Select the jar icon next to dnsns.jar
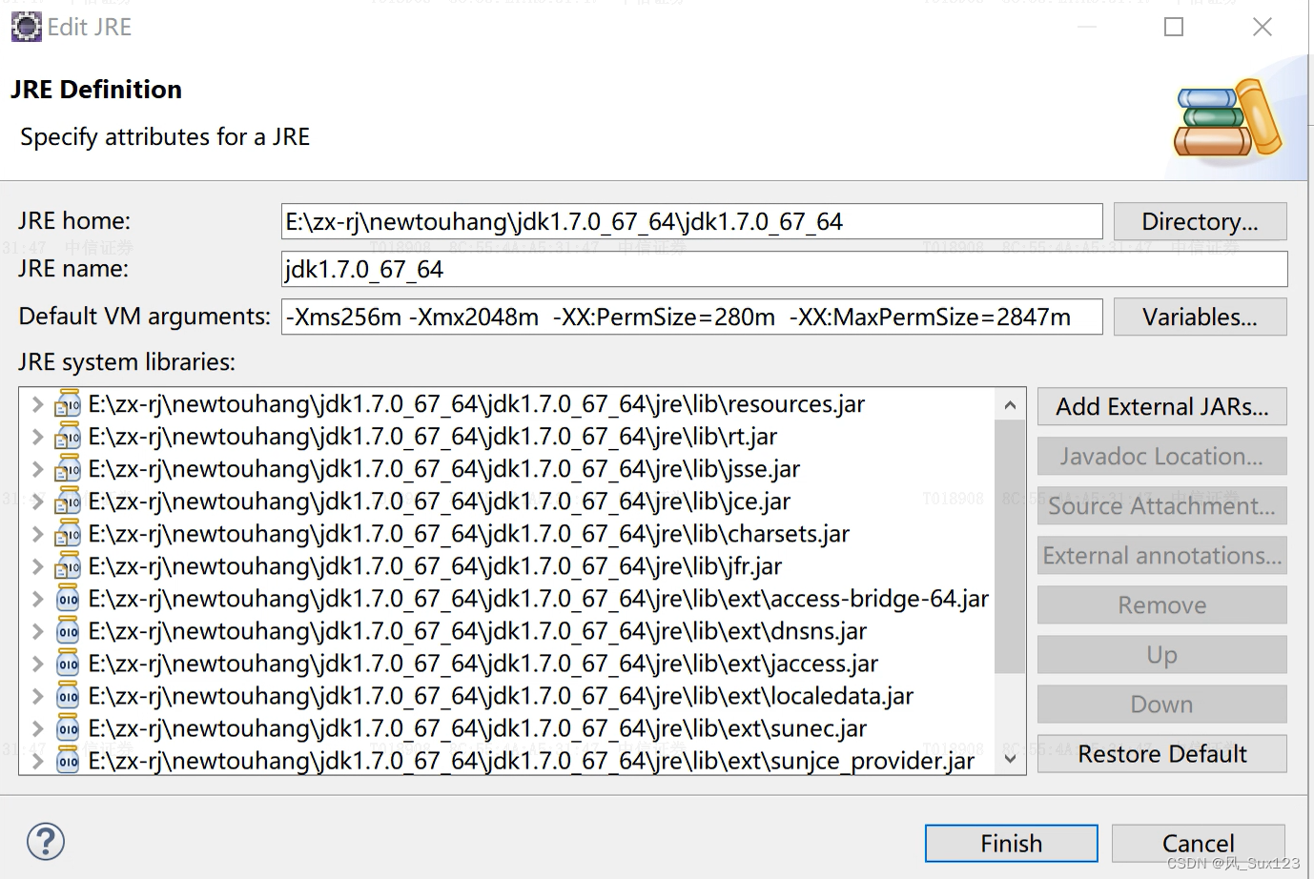1314x879 pixels. pyautogui.click(x=68, y=631)
